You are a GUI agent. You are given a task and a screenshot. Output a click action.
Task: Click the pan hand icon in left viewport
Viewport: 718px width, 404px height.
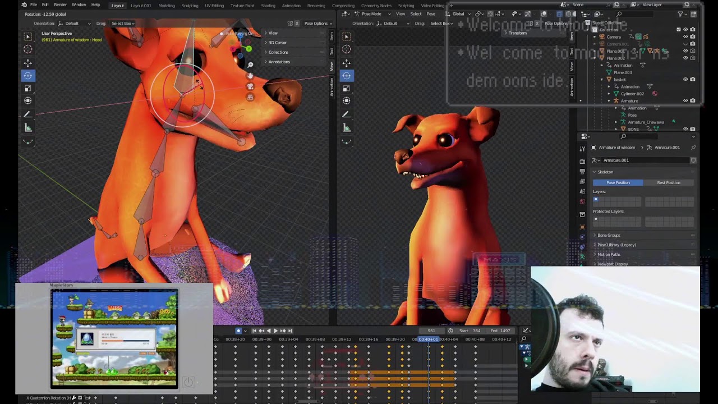click(x=250, y=75)
